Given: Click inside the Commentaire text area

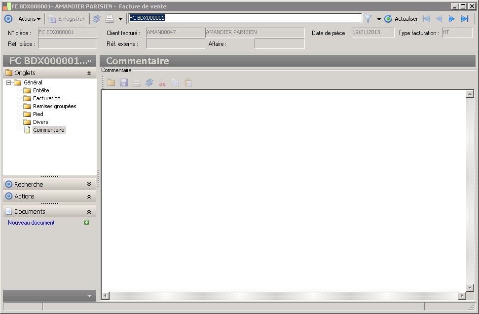Looking at the screenshot, I should click(284, 190).
